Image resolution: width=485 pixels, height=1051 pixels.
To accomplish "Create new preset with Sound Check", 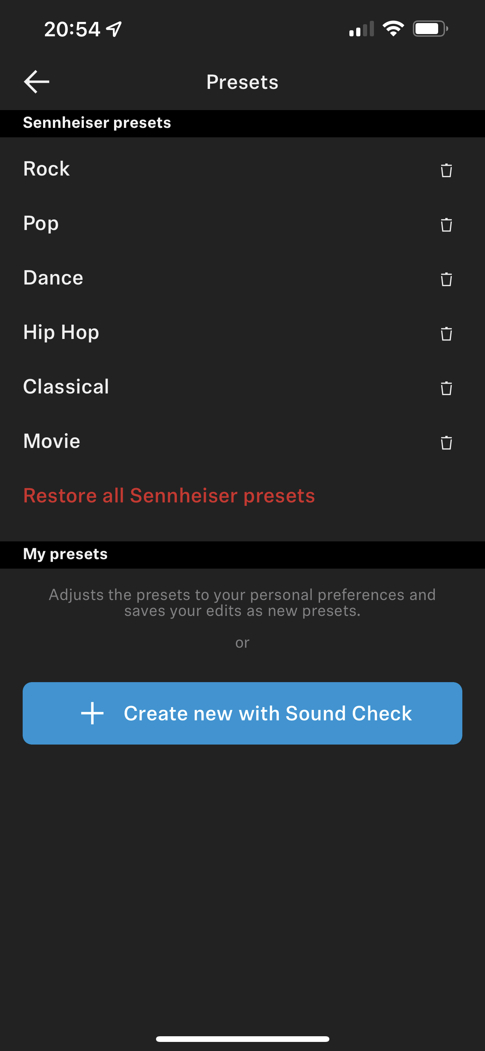I will pyautogui.click(x=242, y=713).
